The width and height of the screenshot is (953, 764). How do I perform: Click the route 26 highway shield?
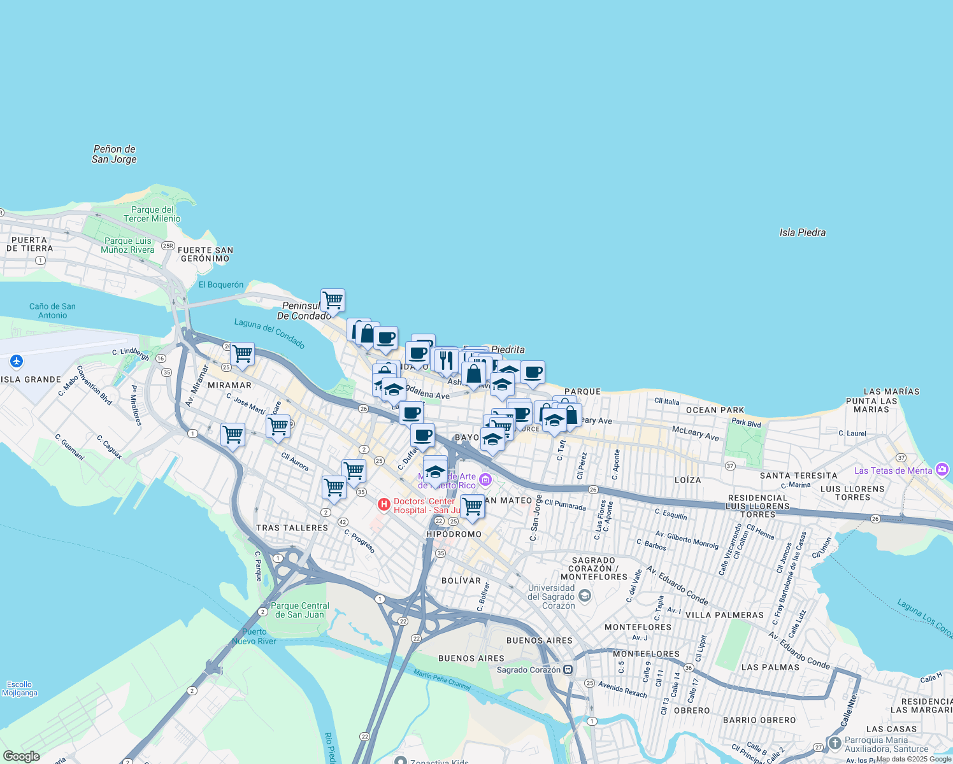point(364,408)
